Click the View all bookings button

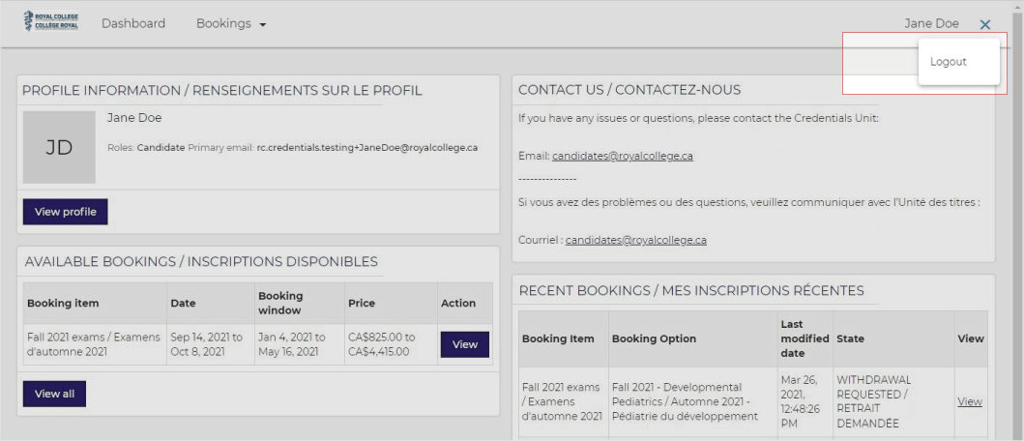tap(54, 394)
